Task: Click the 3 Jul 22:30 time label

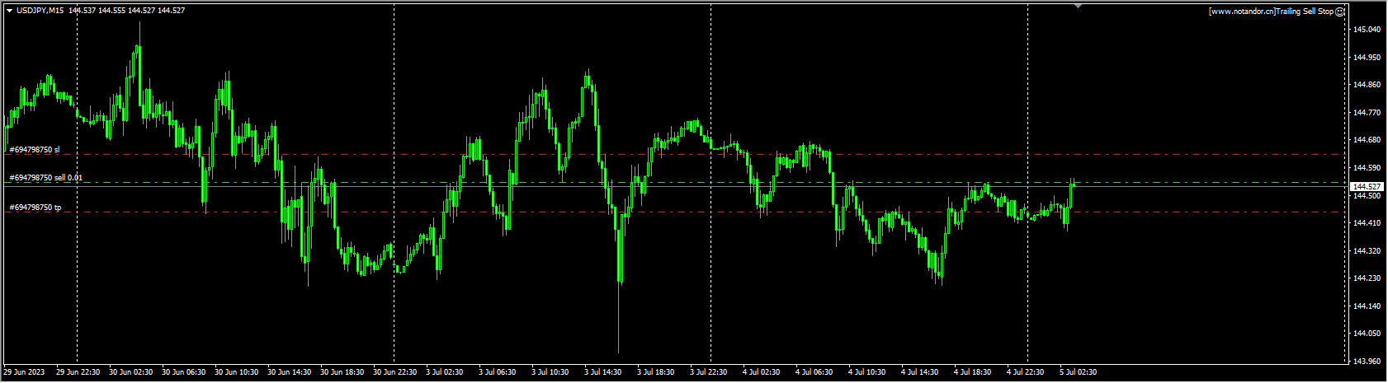Action: 710,372
